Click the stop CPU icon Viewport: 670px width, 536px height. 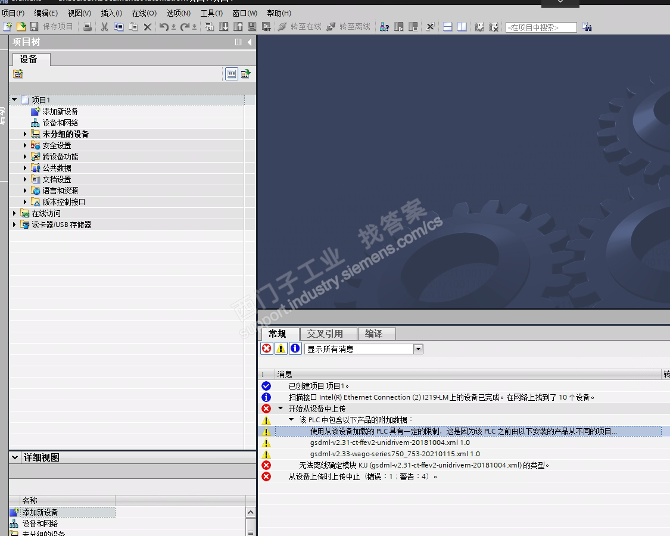pos(413,27)
